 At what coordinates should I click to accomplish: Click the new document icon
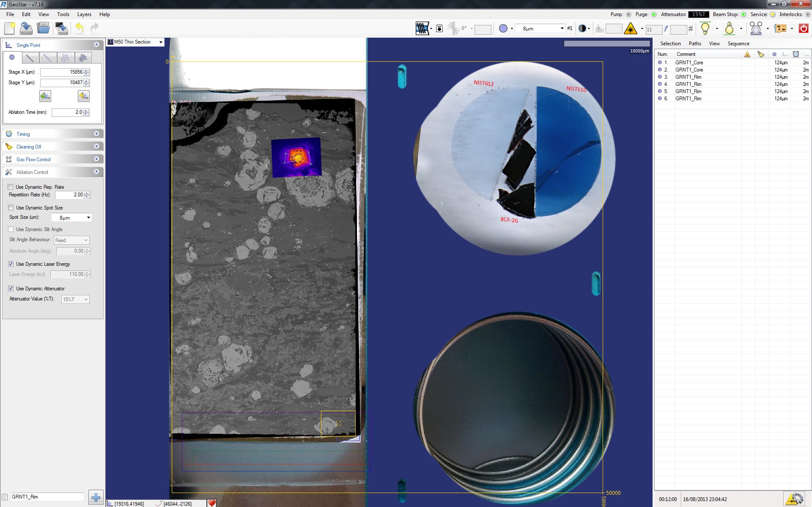(x=9, y=28)
